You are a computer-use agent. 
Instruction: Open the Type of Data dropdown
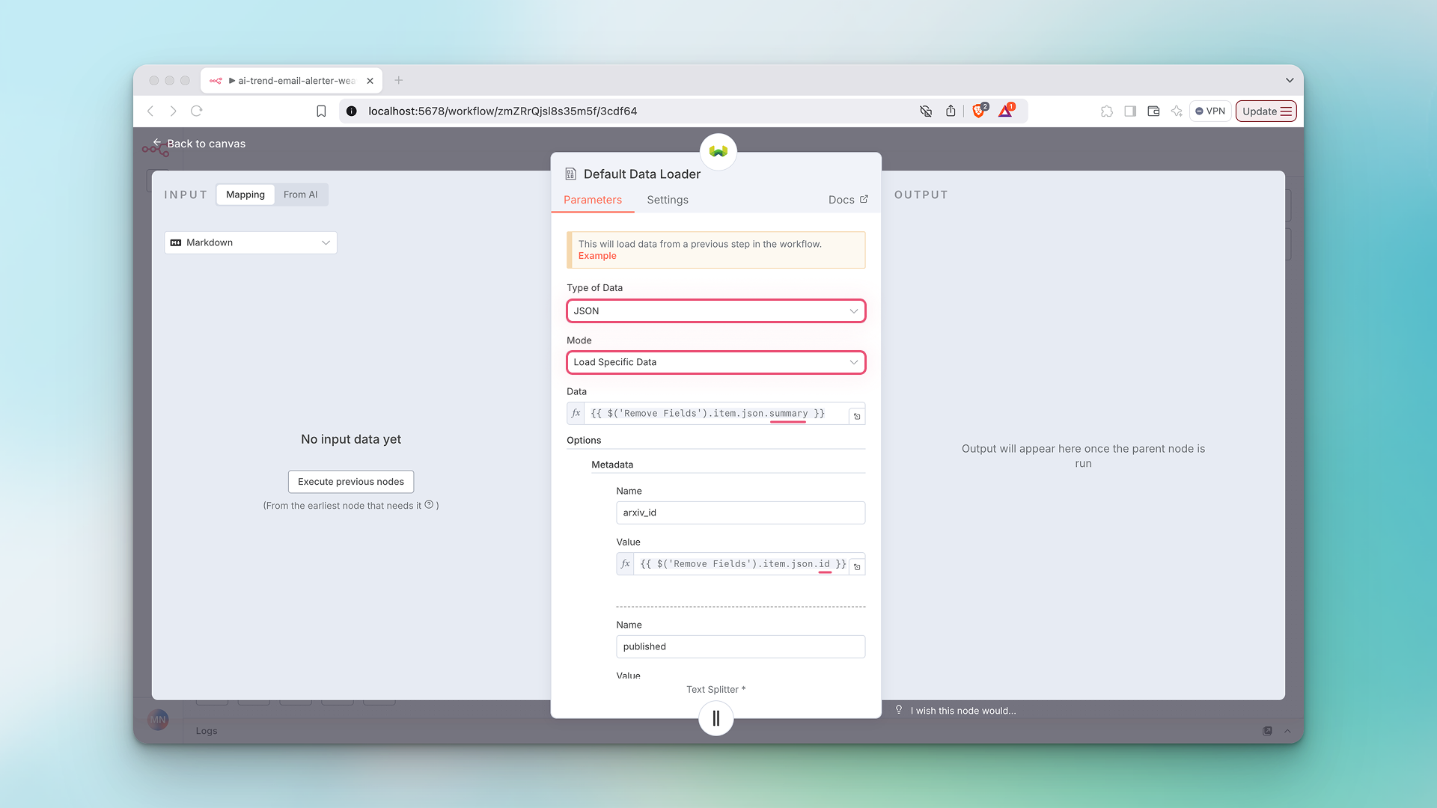pyautogui.click(x=716, y=311)
